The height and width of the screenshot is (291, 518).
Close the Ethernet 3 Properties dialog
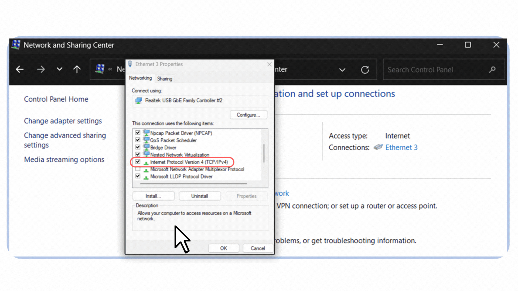point(269,64)
